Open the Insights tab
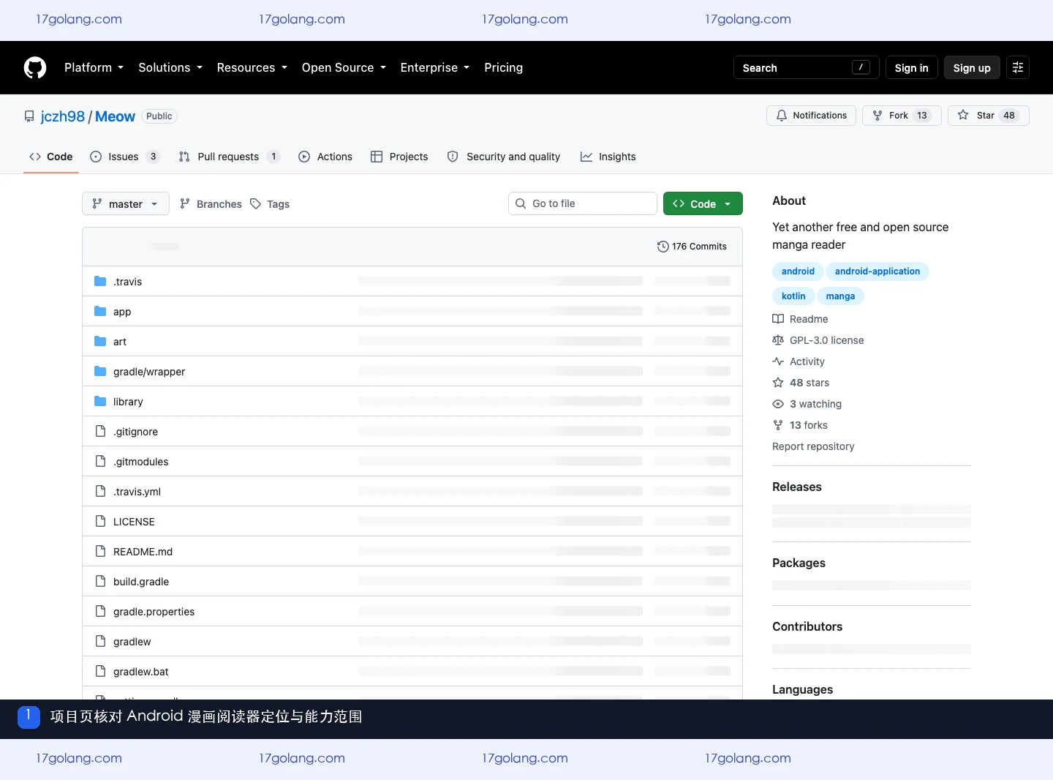This screenshot has height=780, width=1053. [x=608, y=157]
